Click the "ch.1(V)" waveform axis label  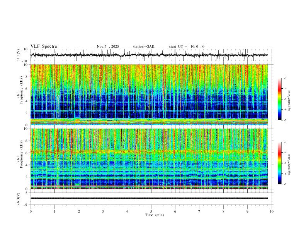click(x=19, y=55)
